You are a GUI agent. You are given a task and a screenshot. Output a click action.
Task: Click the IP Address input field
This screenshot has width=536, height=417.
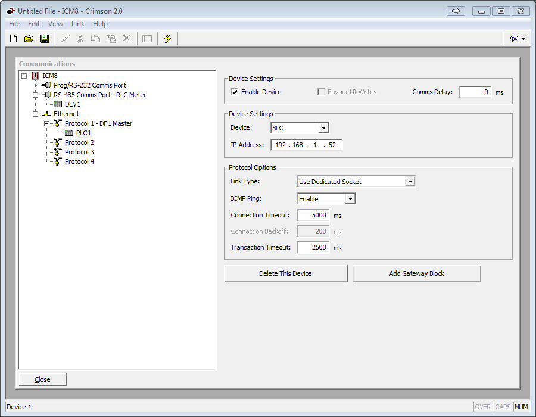click(306, 145)
